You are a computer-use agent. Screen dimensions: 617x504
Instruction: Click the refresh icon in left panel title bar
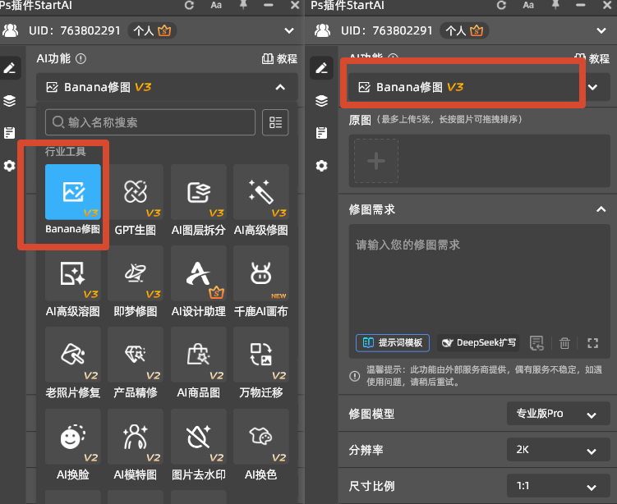coord(189,5)
